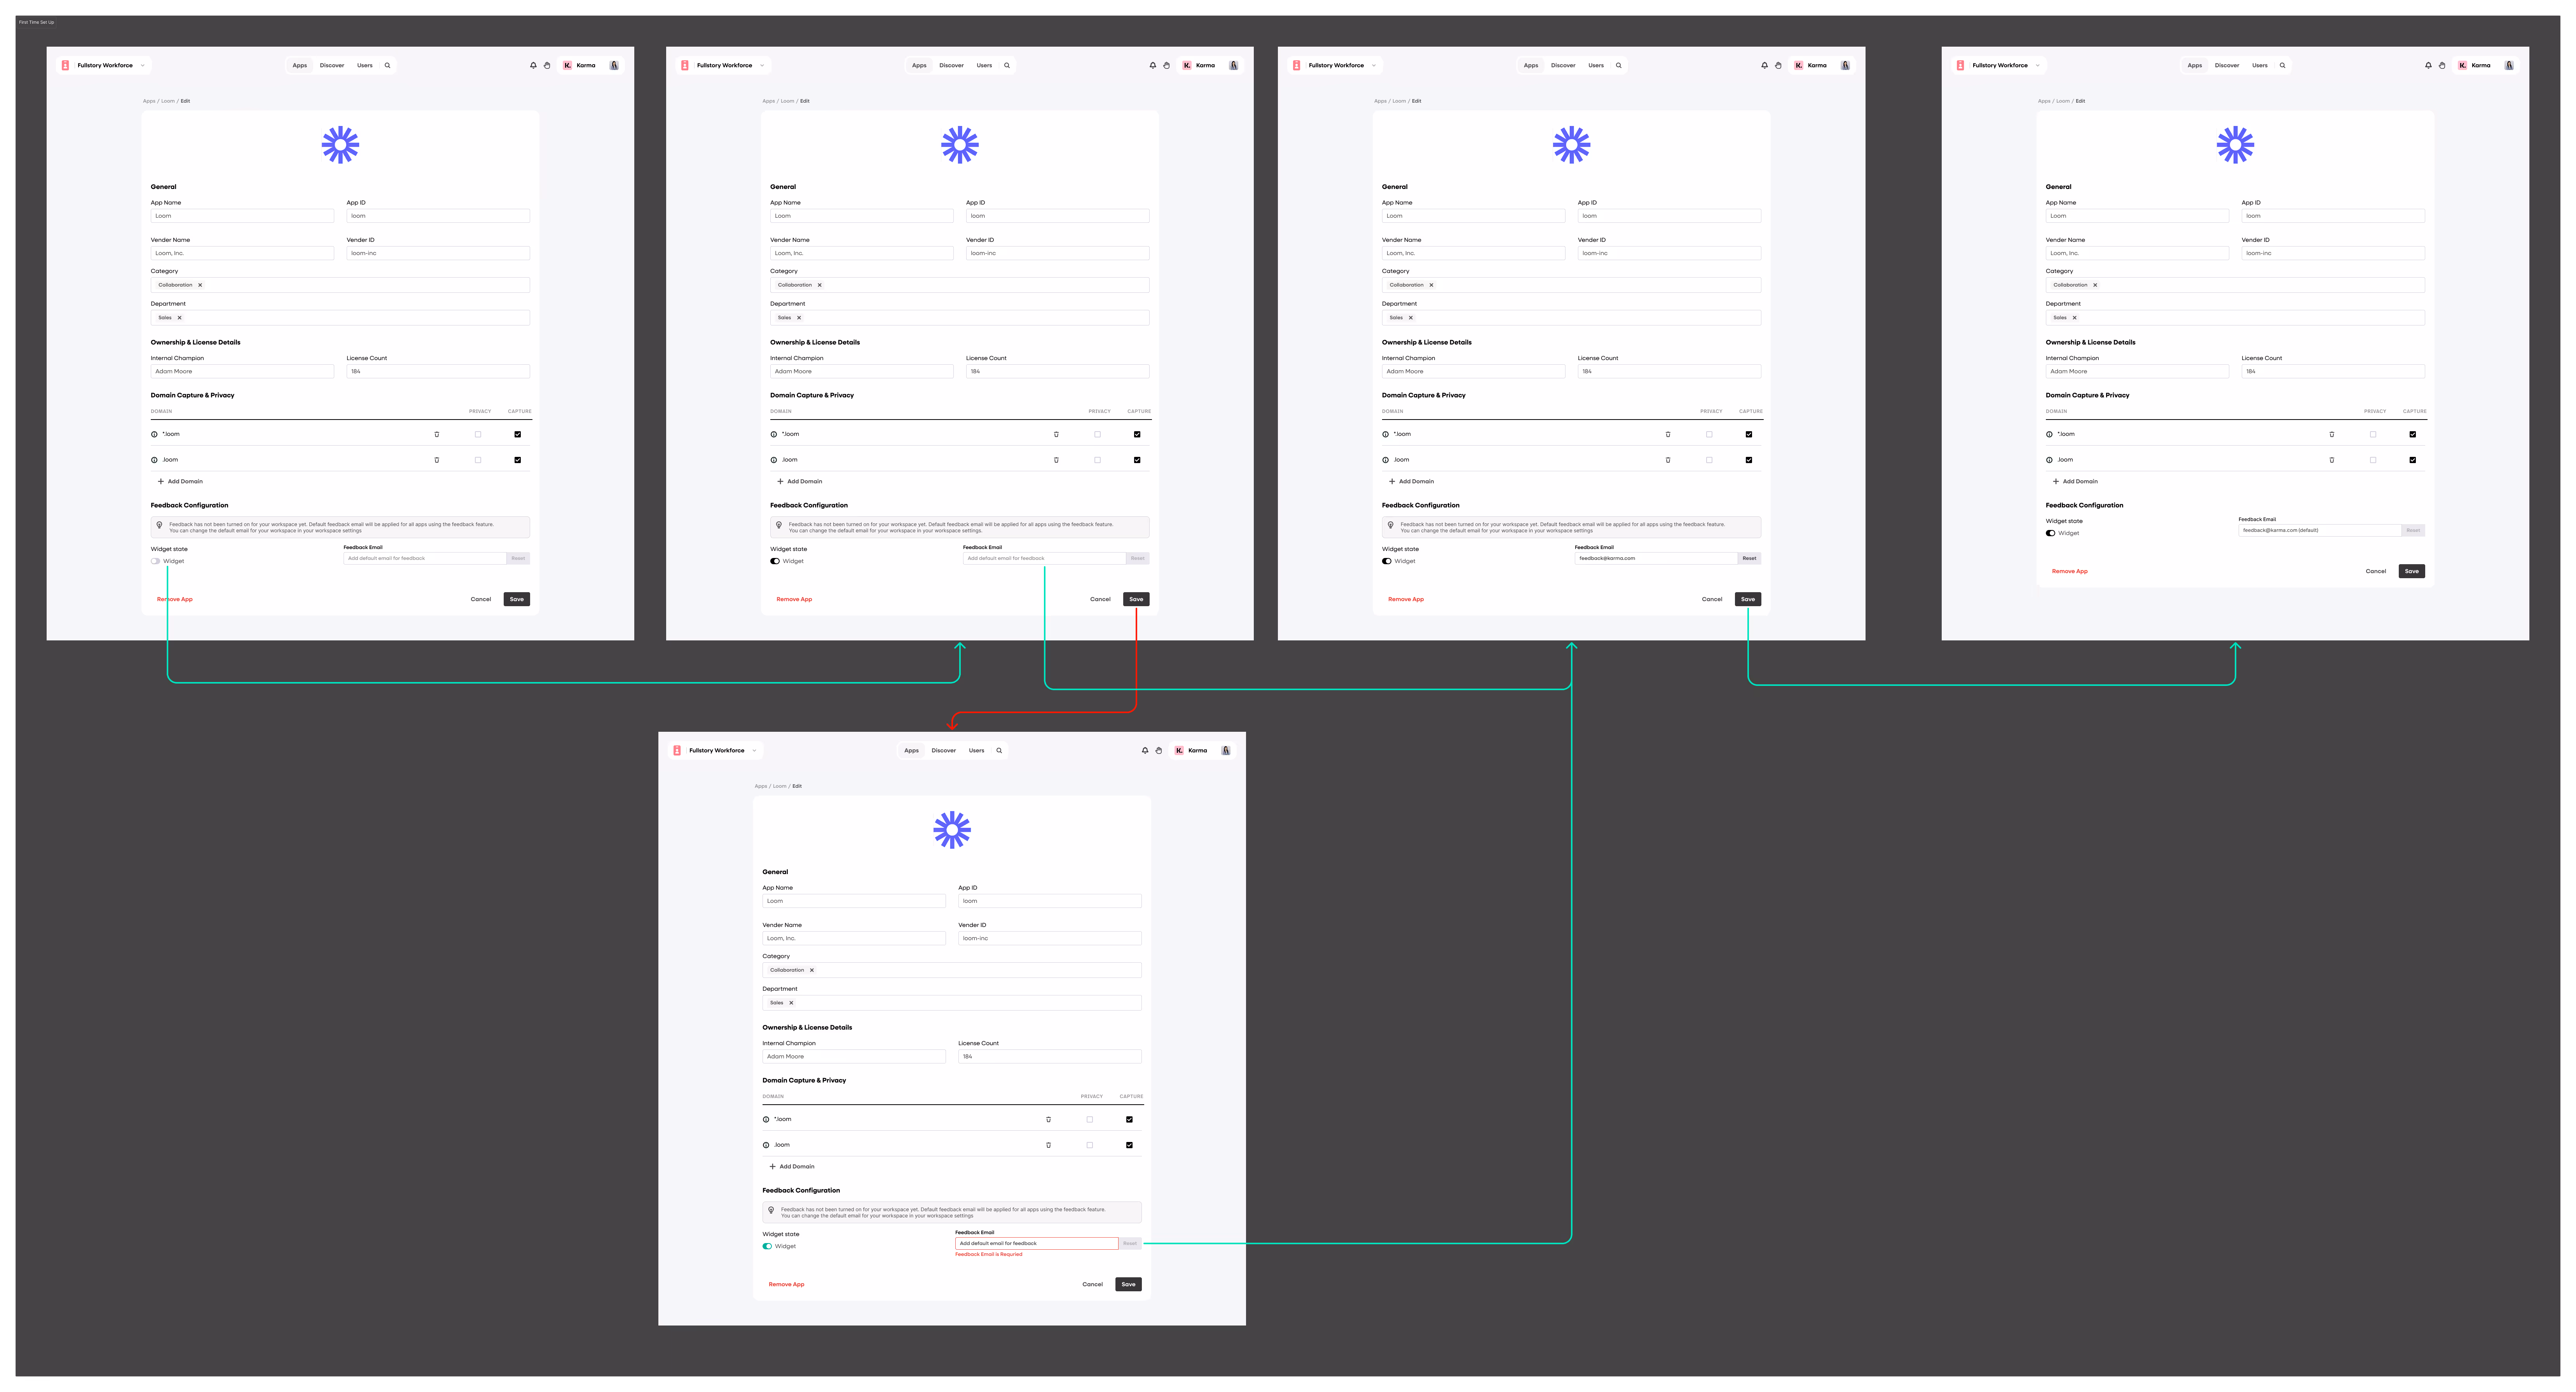The width and height of the screenshot is (2576, 1392).
Task: Remove Sales tag in third top frame
Action: tap(1410, 317)
